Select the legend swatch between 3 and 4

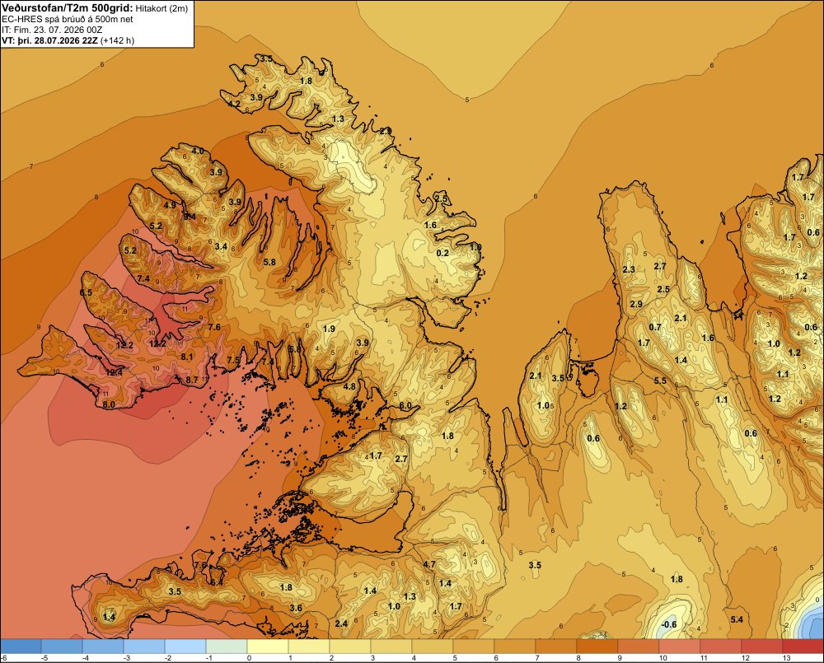(391, 646)
